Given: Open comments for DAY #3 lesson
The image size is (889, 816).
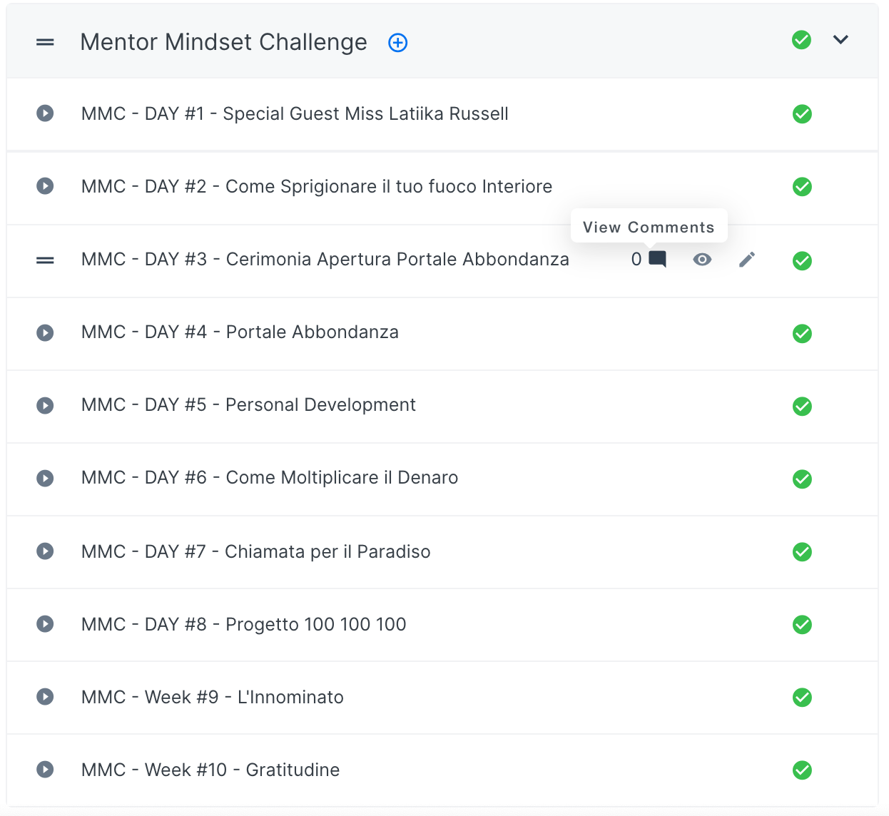Looking at the screenshot, I should click(657, 259).
